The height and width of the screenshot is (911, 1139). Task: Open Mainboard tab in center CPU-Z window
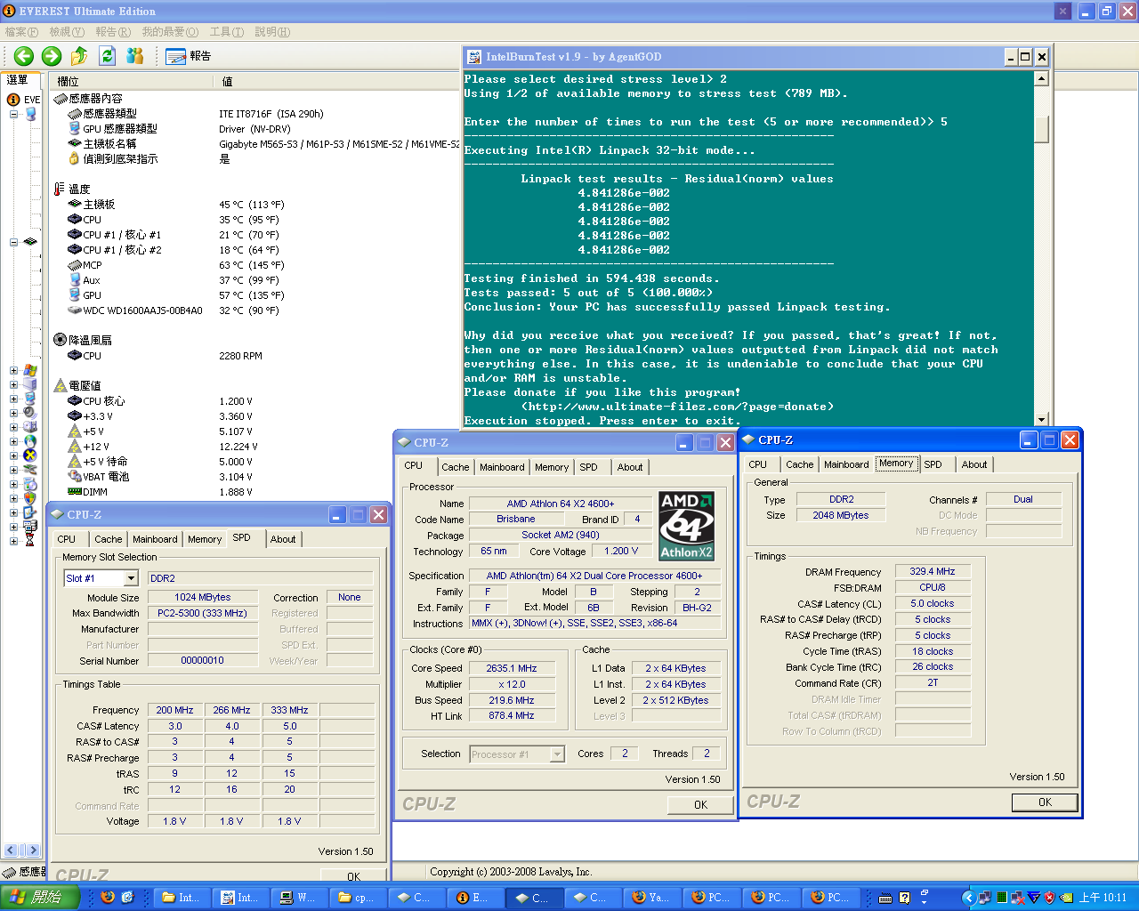[x=502, y=467]
